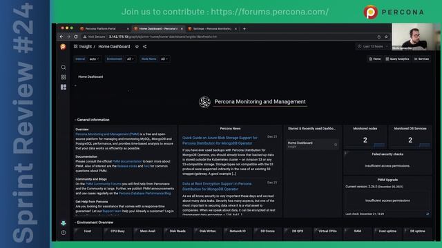Open the Environment All dropdown
The width and height of the screenshot is (442, 248).
pyautogui.click(x=131, y=59)
